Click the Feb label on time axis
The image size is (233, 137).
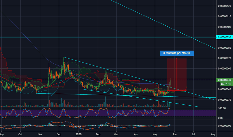click(x=98, y=134)
